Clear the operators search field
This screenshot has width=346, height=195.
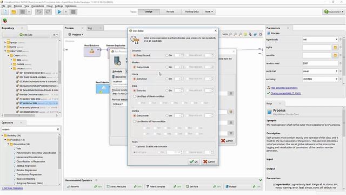tap(58, 129)
